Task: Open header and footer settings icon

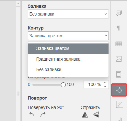Action: [119, 74]
